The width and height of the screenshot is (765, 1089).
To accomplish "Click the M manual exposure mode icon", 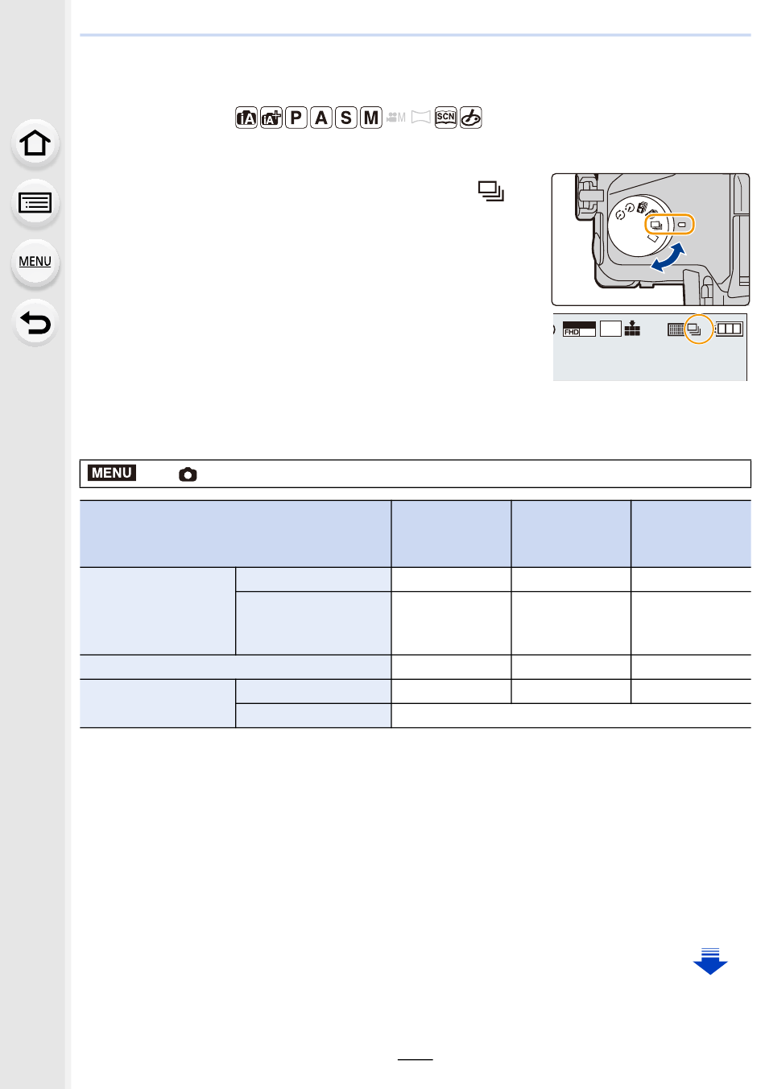I will (x=371, y=118).
